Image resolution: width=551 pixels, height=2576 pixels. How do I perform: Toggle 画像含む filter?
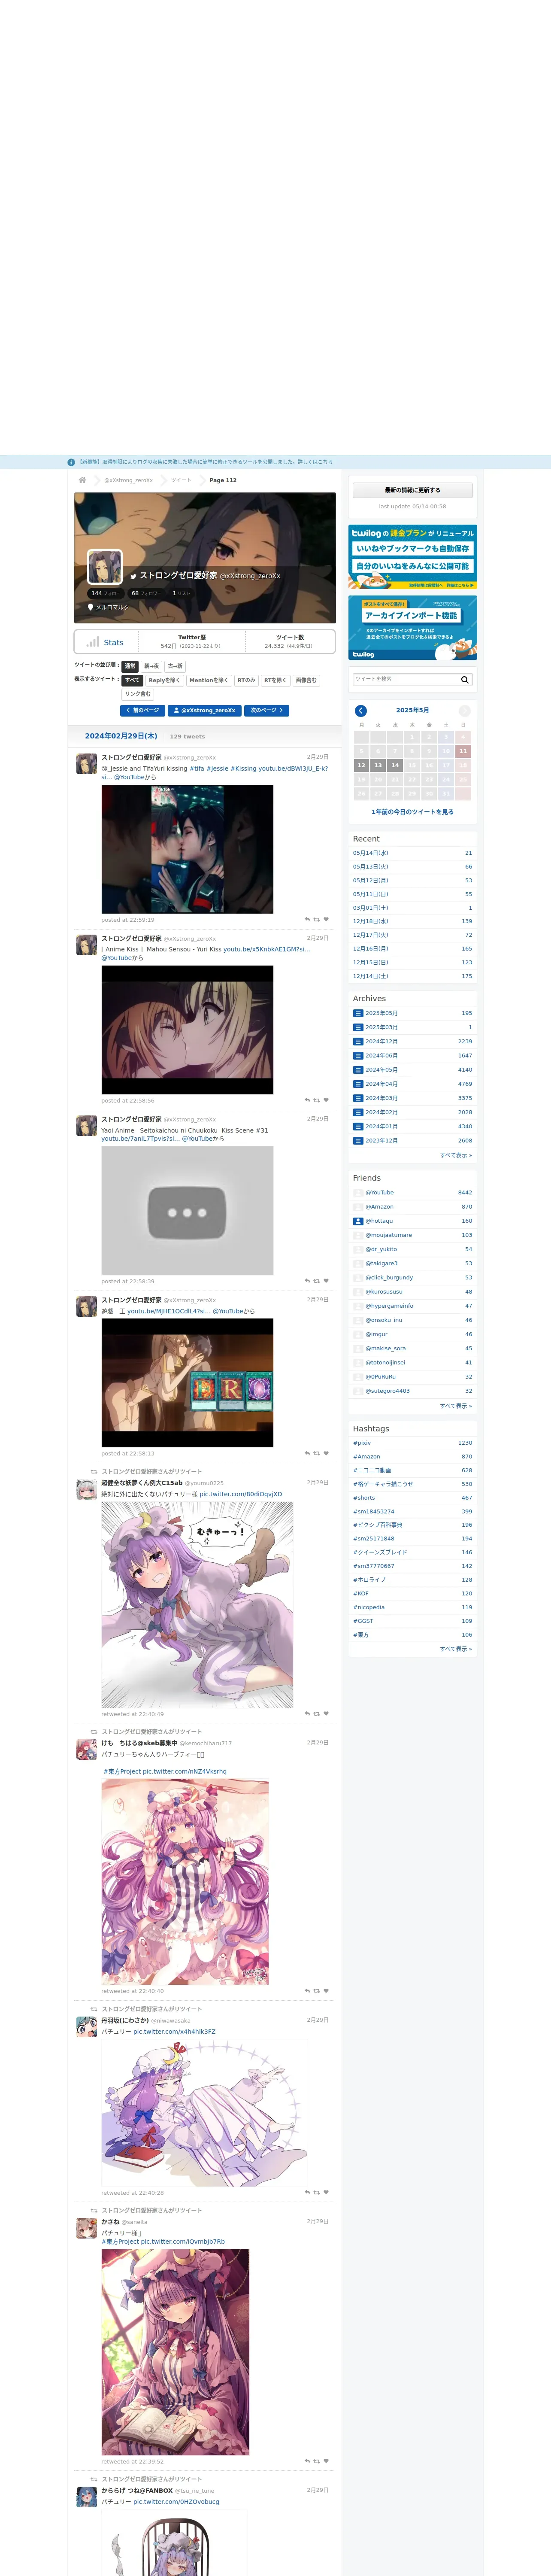coord(306,680)
